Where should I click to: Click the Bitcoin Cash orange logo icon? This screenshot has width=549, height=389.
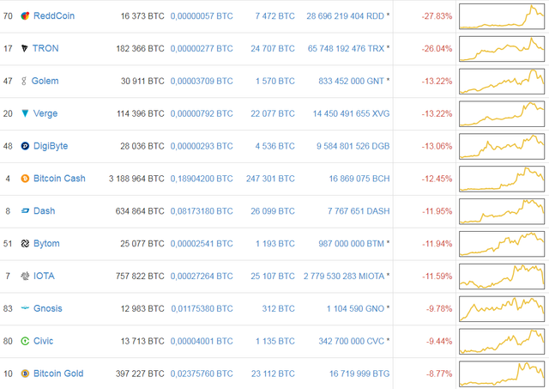pyautogui.click(x=25, y=179)
